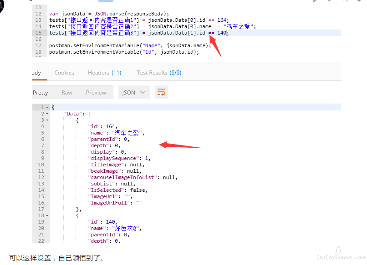Click "beakImage": null in response
Viewport: 367px width, 265px height.
pyautogui.click(x=115, y=171)
